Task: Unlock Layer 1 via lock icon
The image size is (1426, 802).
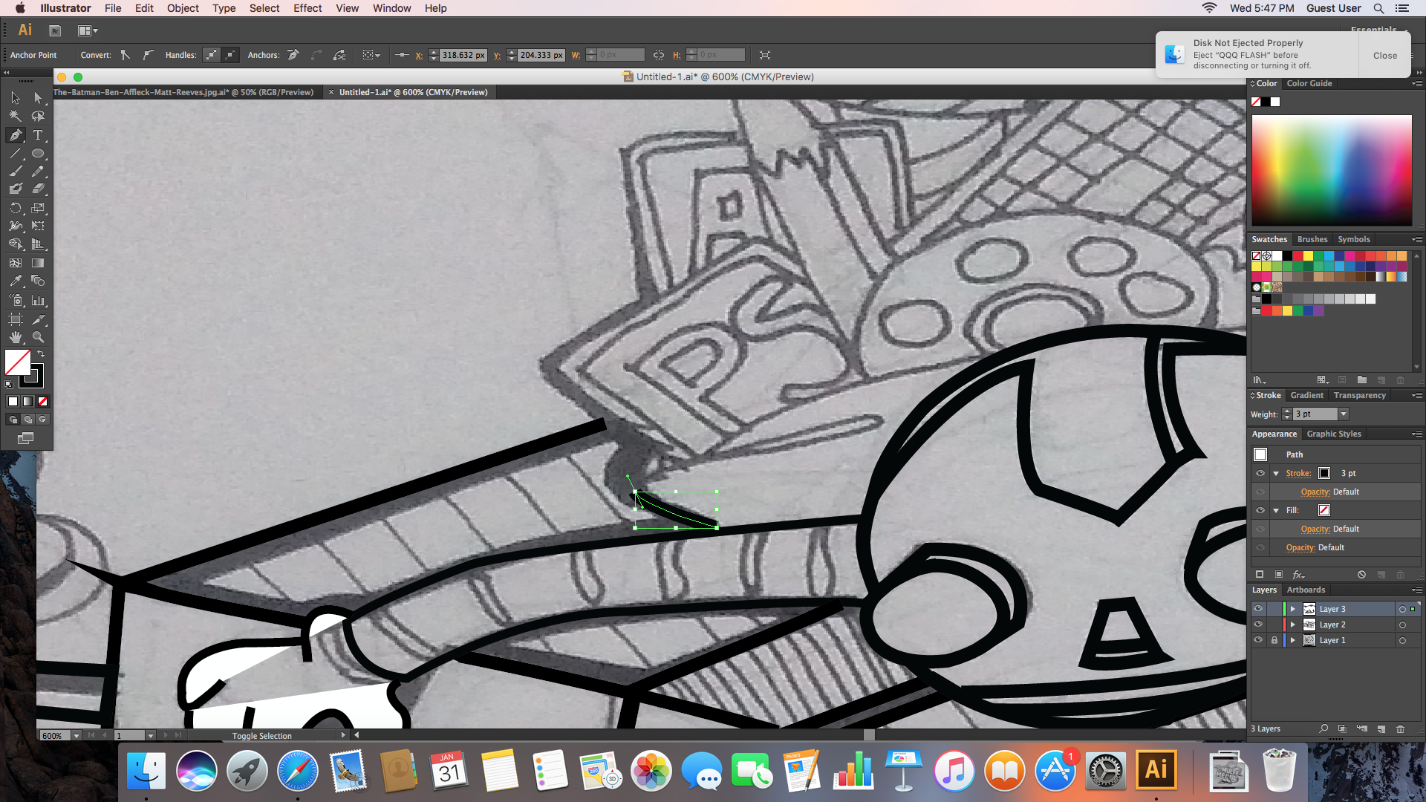Action: (x=1274, y=640)
